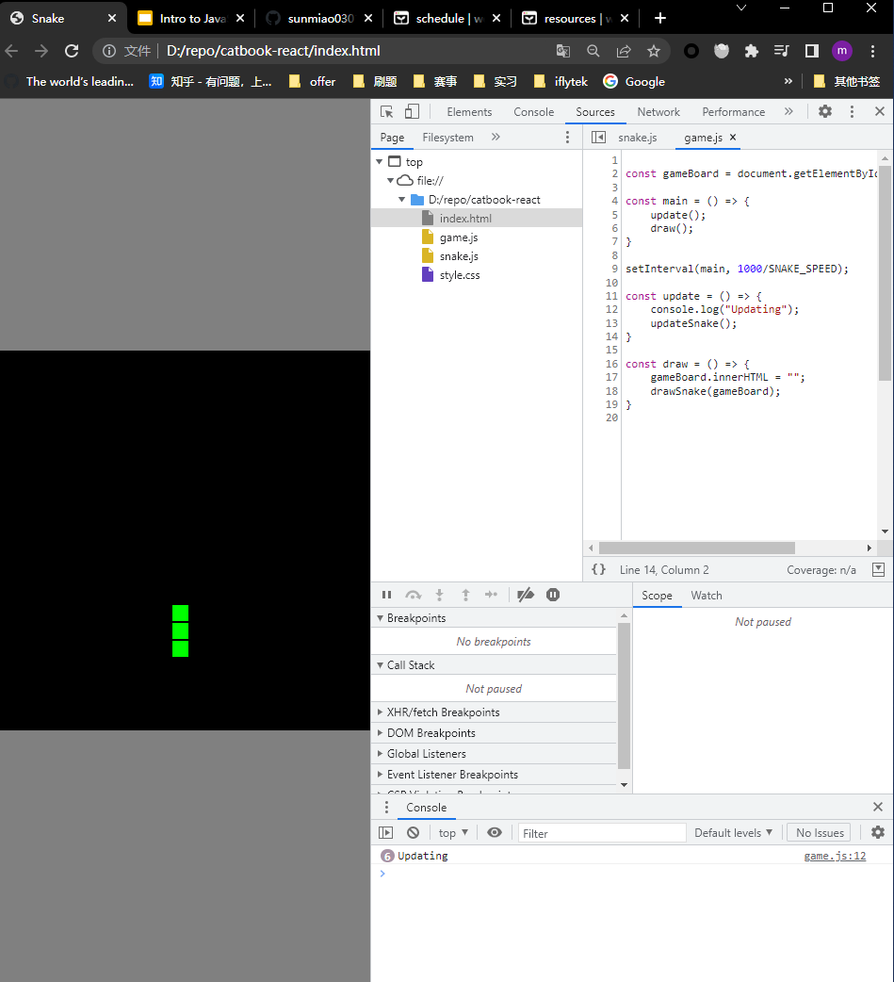Click the translate page icon in address bar
The image size is (894, 982).
(562, 51)
